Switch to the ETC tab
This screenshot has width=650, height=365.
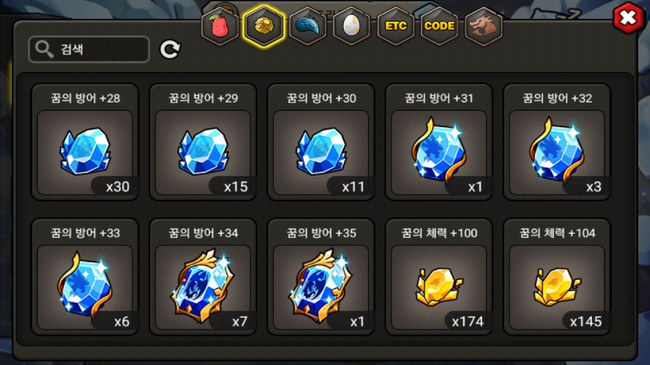(396, 26)
